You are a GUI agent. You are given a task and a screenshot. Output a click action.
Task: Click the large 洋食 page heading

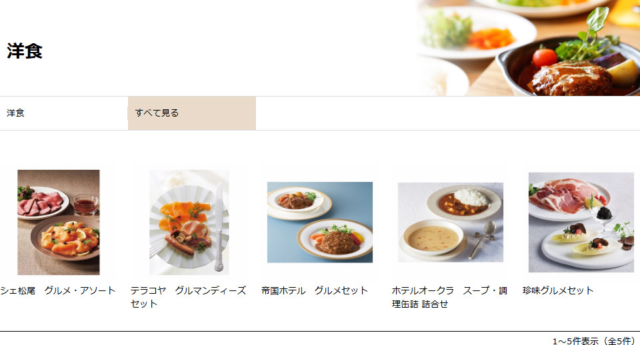25,51
